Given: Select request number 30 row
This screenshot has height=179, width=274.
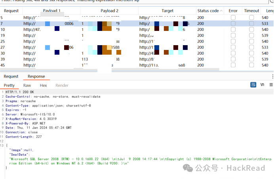Looking at the screenshot, I should (137, 53).
